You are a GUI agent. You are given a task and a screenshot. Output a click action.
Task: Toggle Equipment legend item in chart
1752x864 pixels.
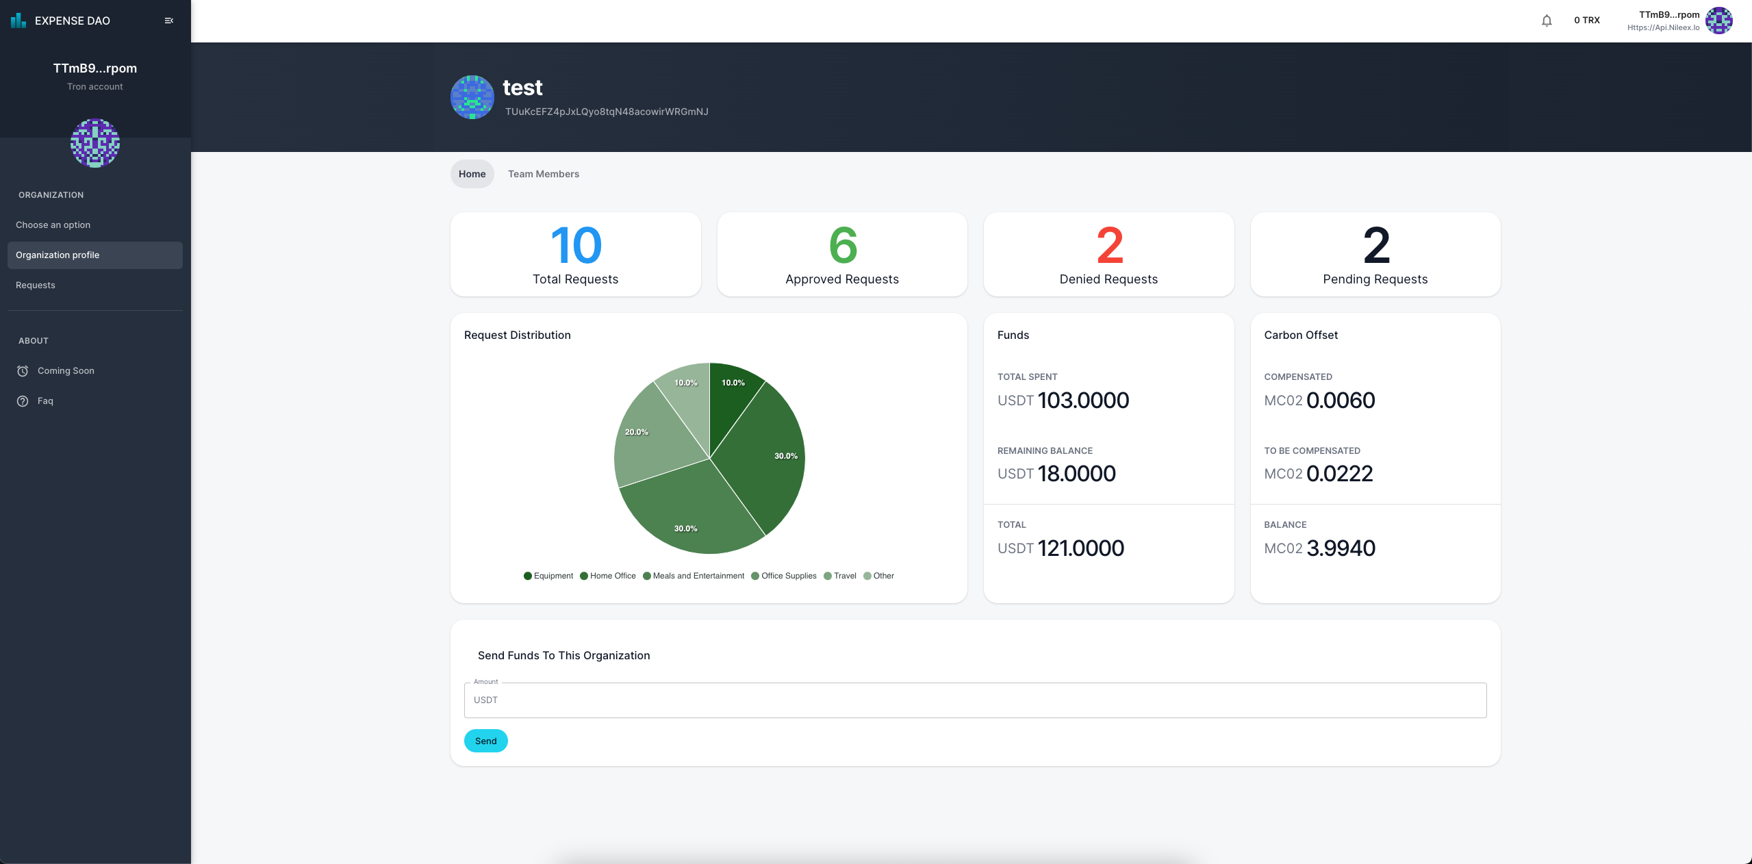coord(548,576)
